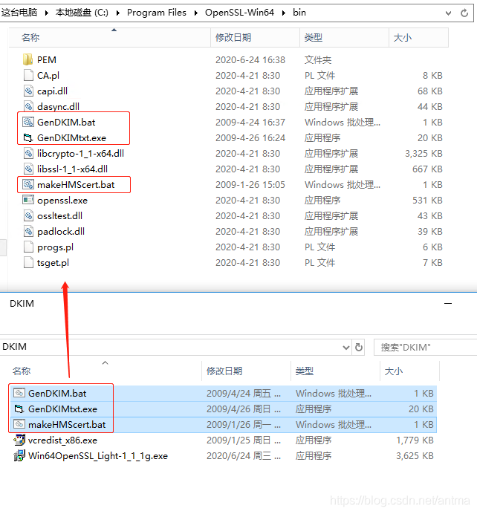
Task: Sort by 修改日期 column in top pane
Action: click(x=233, y=37)
